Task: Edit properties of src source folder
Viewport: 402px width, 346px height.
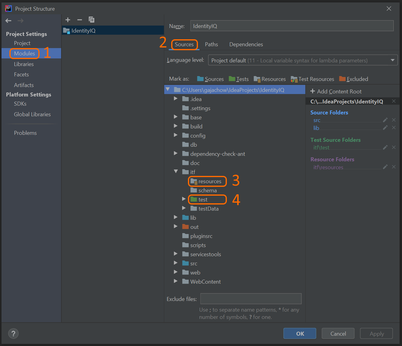Action: [385, 120]
